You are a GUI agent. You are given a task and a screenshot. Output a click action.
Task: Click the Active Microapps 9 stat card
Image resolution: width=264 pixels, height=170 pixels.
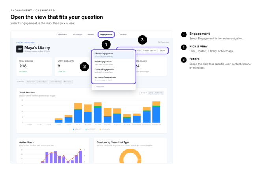[73, 66]
